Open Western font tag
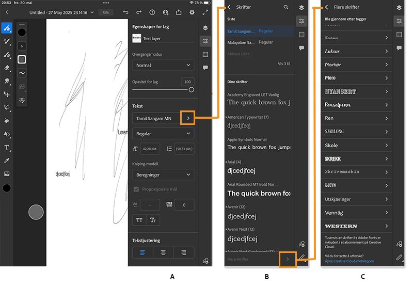 [x=357, y=226]
